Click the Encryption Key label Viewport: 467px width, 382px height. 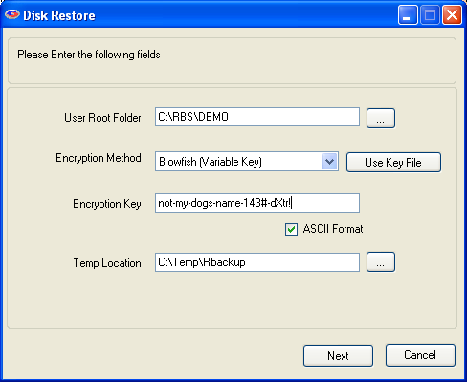(107, 204)
